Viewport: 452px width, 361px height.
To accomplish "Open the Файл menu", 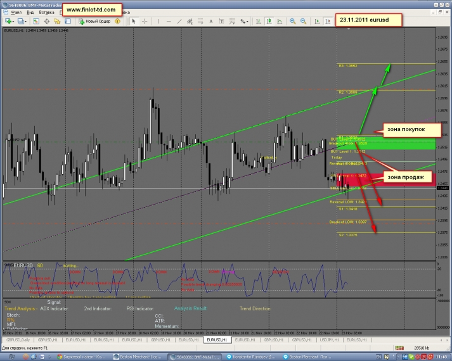I will point(16,13).
